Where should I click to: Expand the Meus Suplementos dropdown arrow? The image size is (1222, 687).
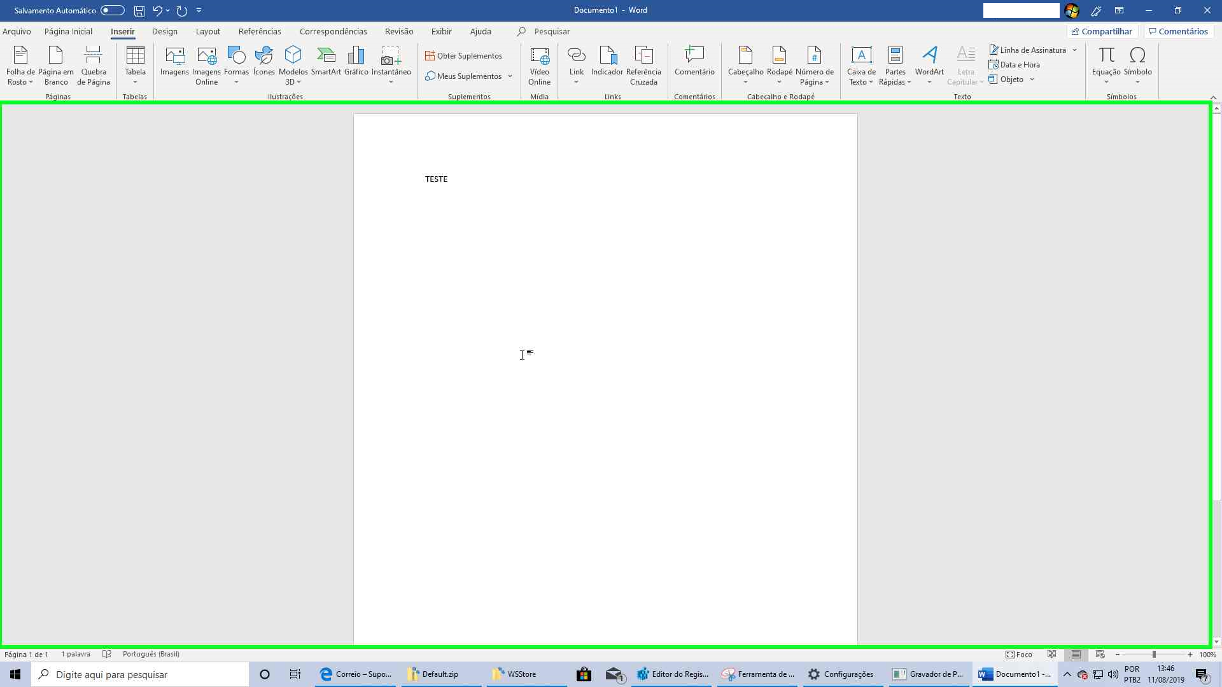coord(510,76)
